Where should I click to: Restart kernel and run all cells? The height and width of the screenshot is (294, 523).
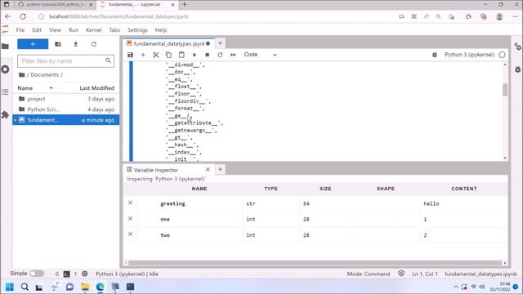tap(233, 55)
